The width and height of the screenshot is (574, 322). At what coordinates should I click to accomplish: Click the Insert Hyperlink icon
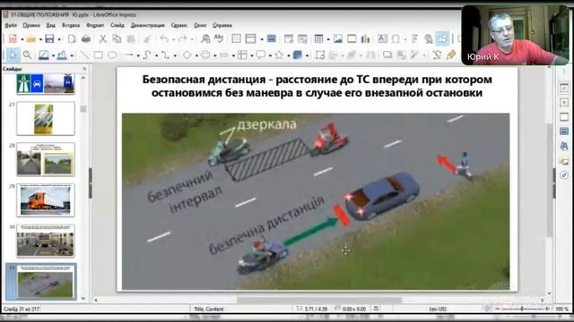point(429,38)
